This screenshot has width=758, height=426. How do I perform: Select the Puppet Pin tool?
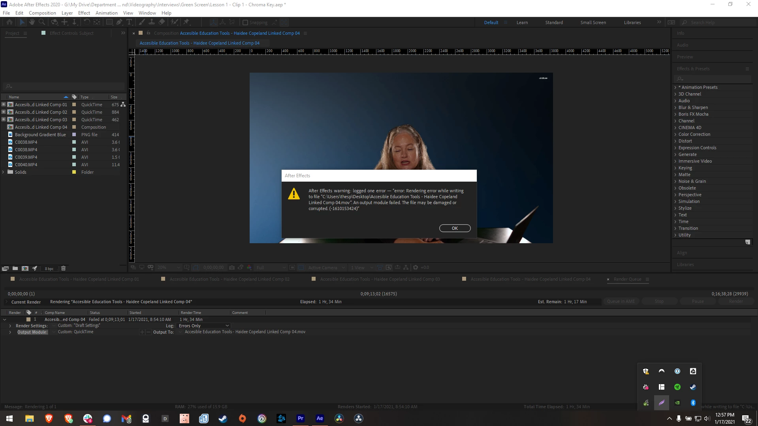point(186,23)
